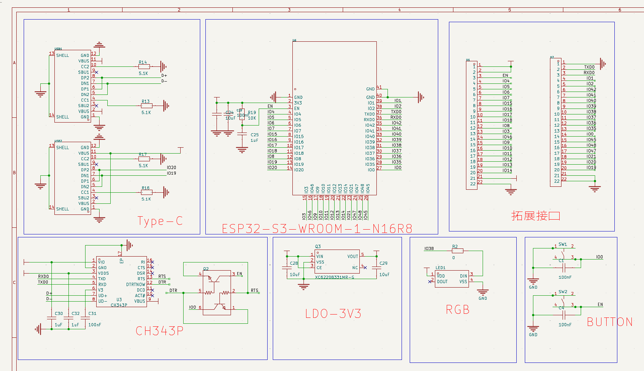The image size is (644, 371).
Task: Click the Type-C section title text
Action: [x=160, y=221]
